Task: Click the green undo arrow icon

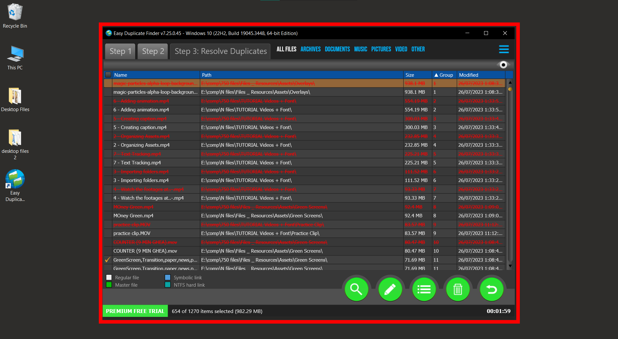Action: [x=492, y=289]
